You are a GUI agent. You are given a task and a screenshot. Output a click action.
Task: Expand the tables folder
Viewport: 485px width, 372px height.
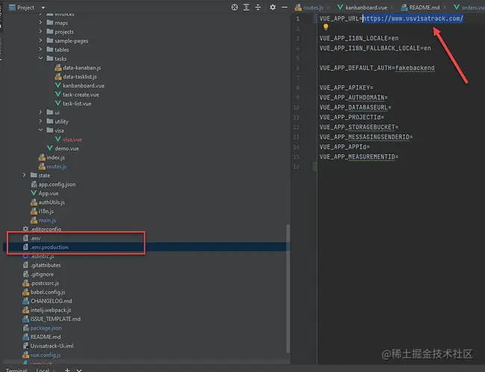point(40,49)
